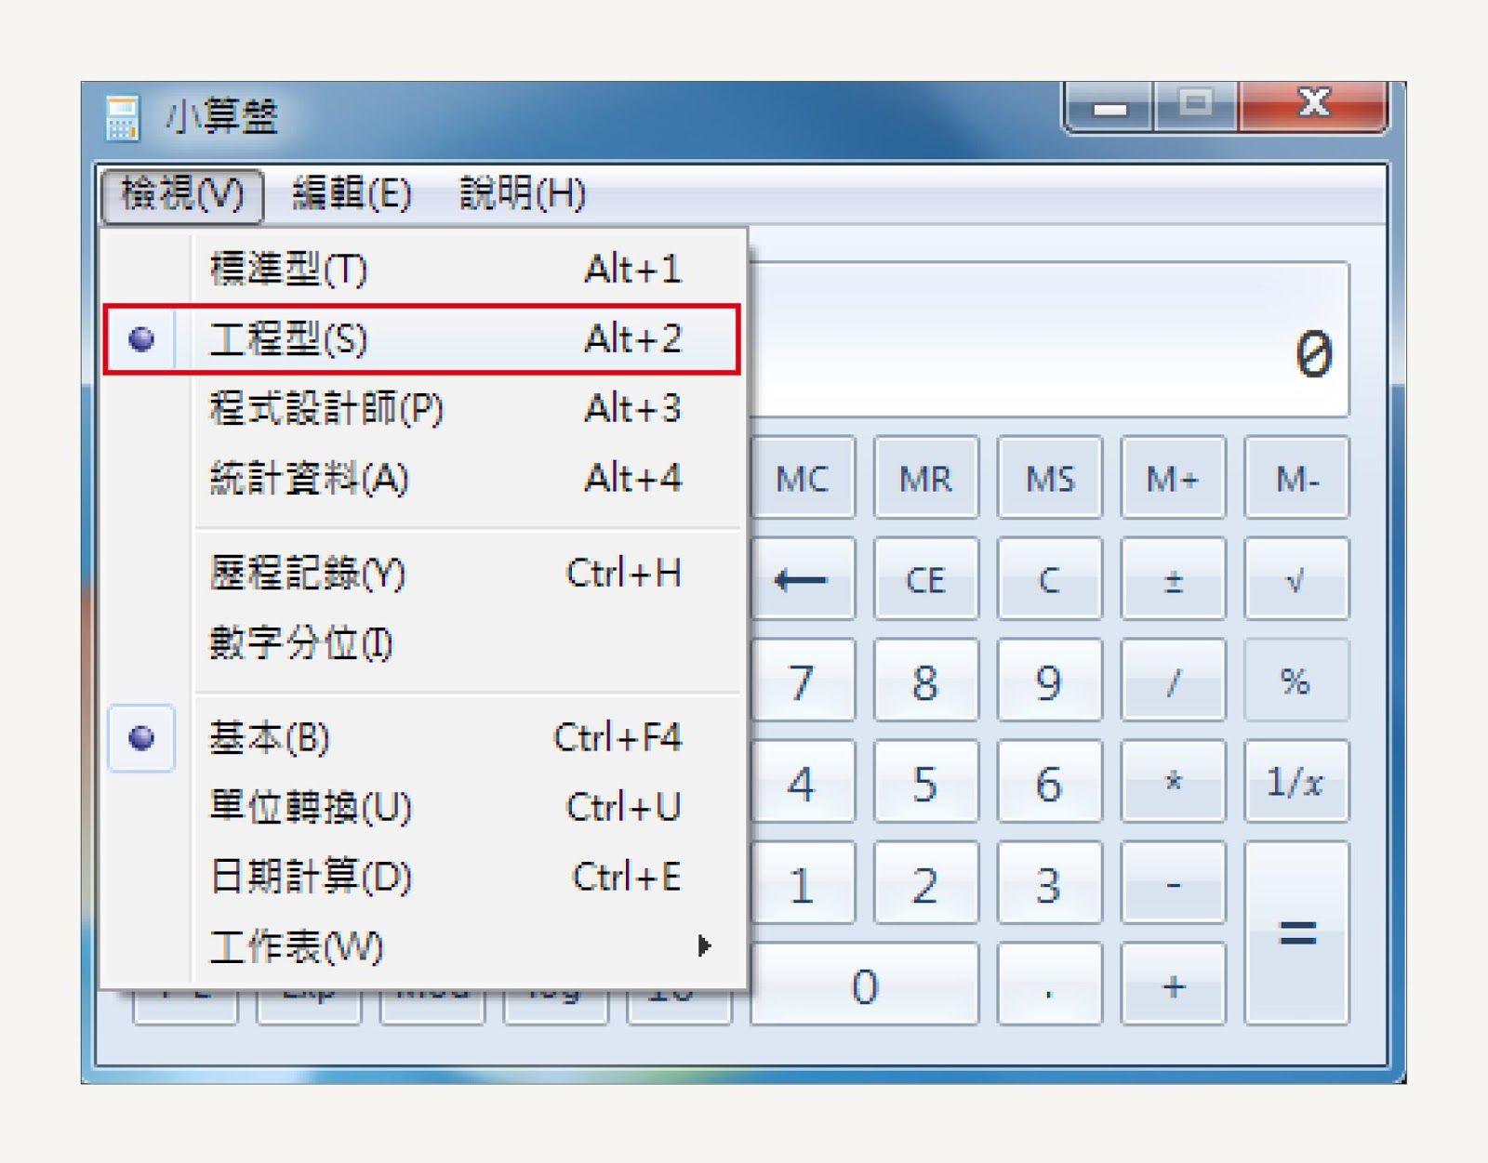The image size is (1488, 1163).
Task: Switch to 程式設計師(P) mode
Action: pyautogui.click(x=423, y=408)
